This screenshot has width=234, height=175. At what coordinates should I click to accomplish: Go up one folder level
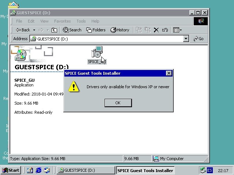[x=54, y=30]
